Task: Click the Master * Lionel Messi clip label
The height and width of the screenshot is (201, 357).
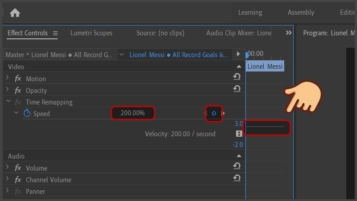Action: 59,55
